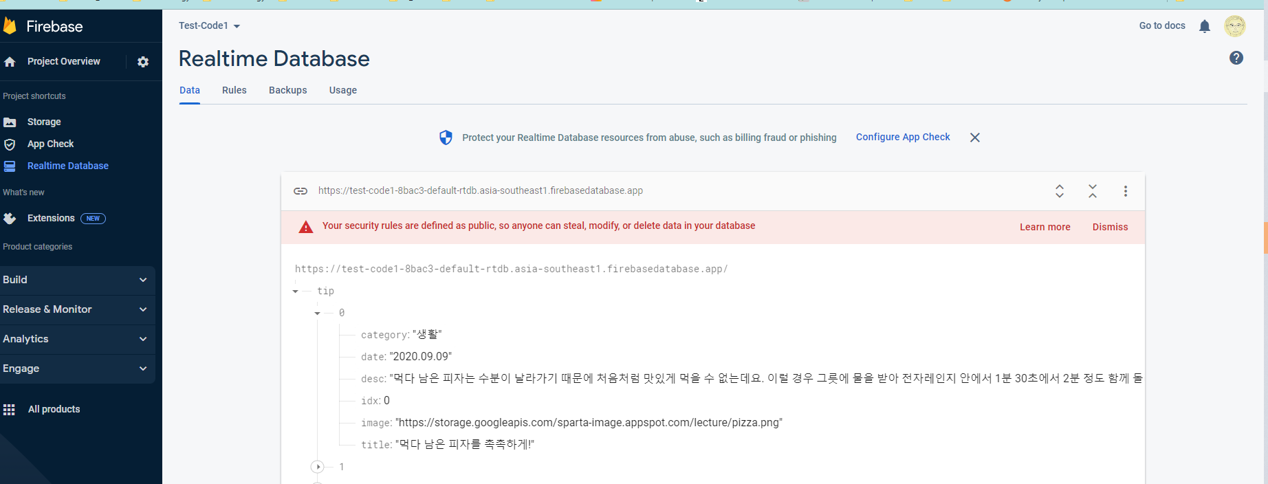Click the Storage sidebar icon

(x=10, y=122)
